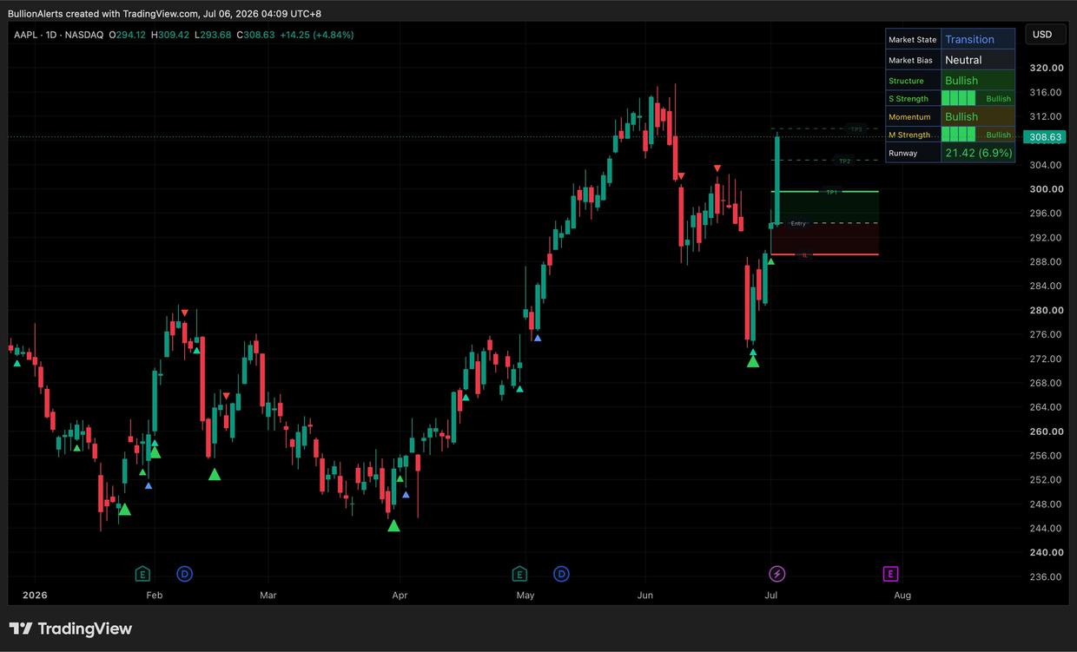Click the purple lightning event icon at Jul
This screenshot has width=1077, height=652.
coord(777,574)
